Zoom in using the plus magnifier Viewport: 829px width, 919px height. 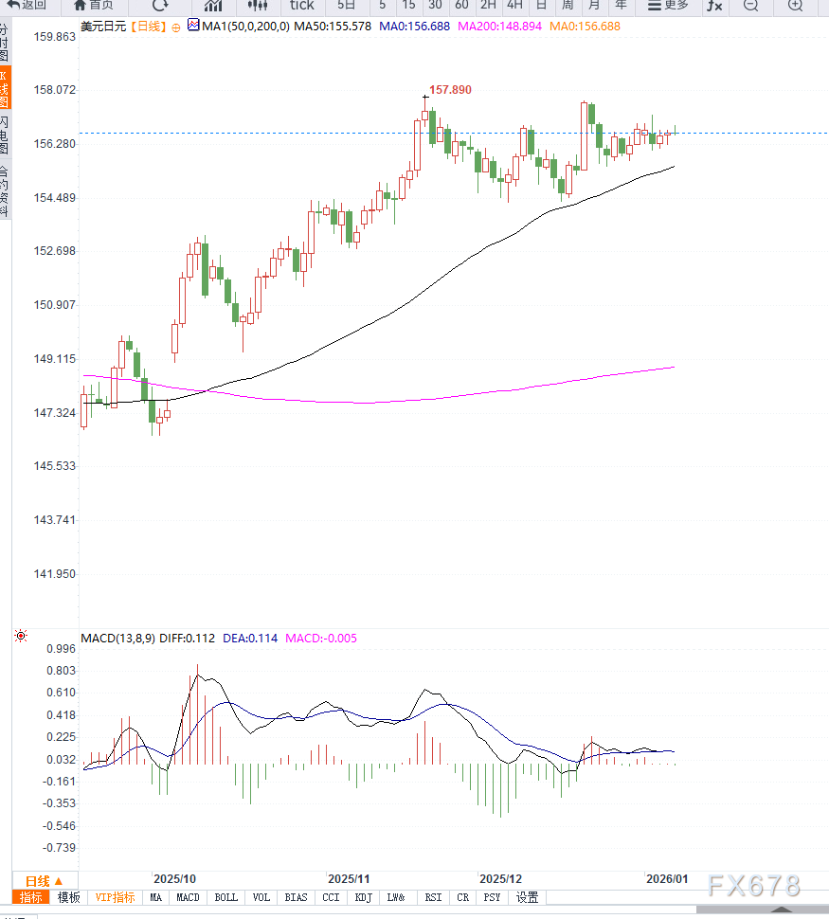coord(796,5)
